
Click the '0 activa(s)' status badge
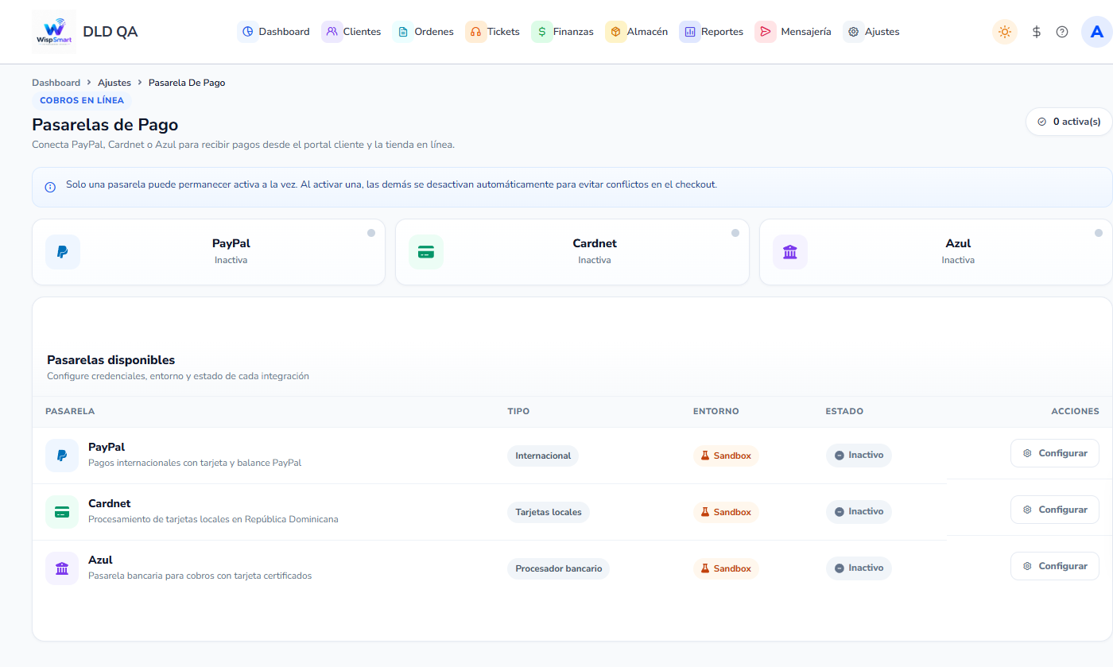[1069, 122]
